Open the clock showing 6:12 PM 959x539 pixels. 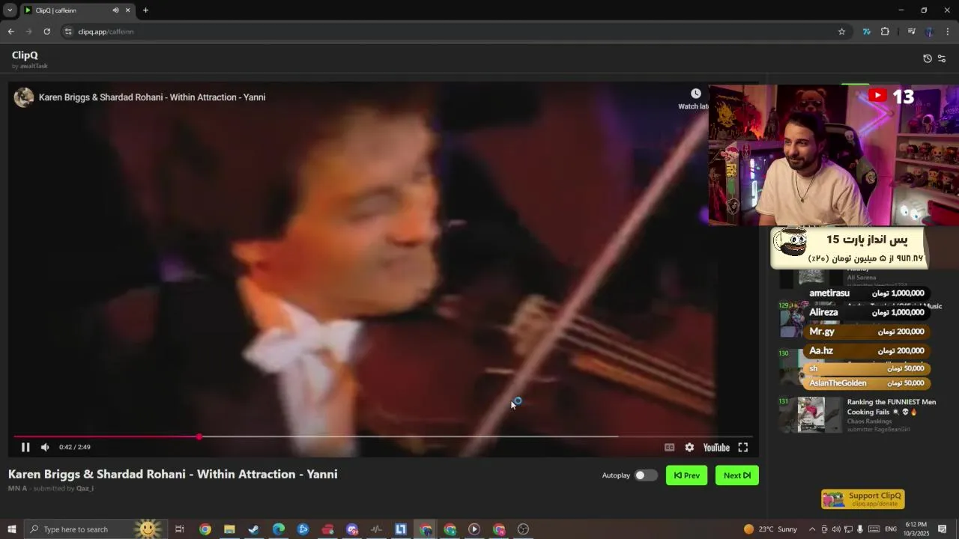tap(916, 529)
